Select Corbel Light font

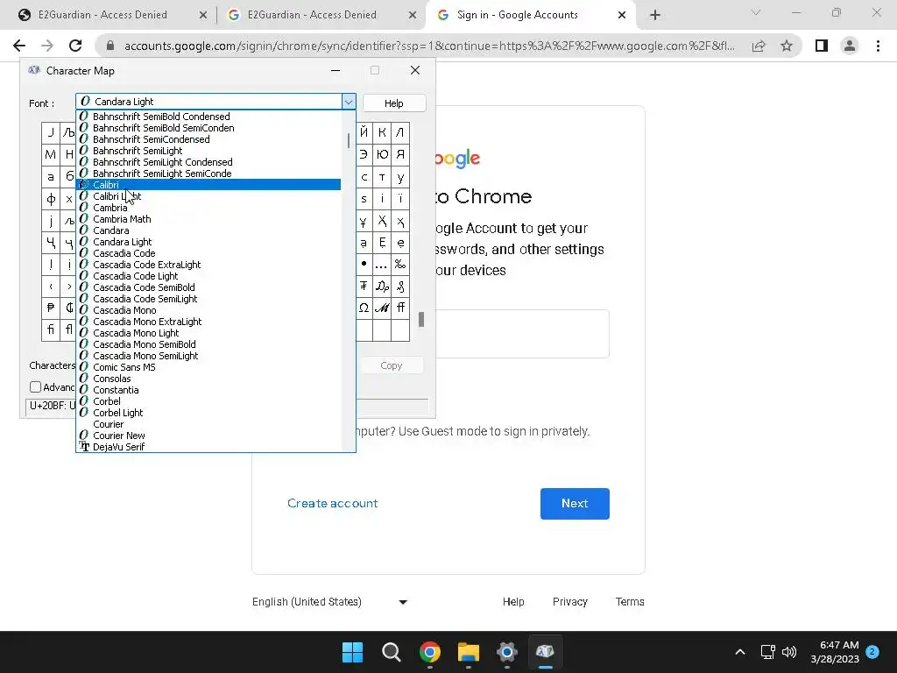(x=208, y=414)
